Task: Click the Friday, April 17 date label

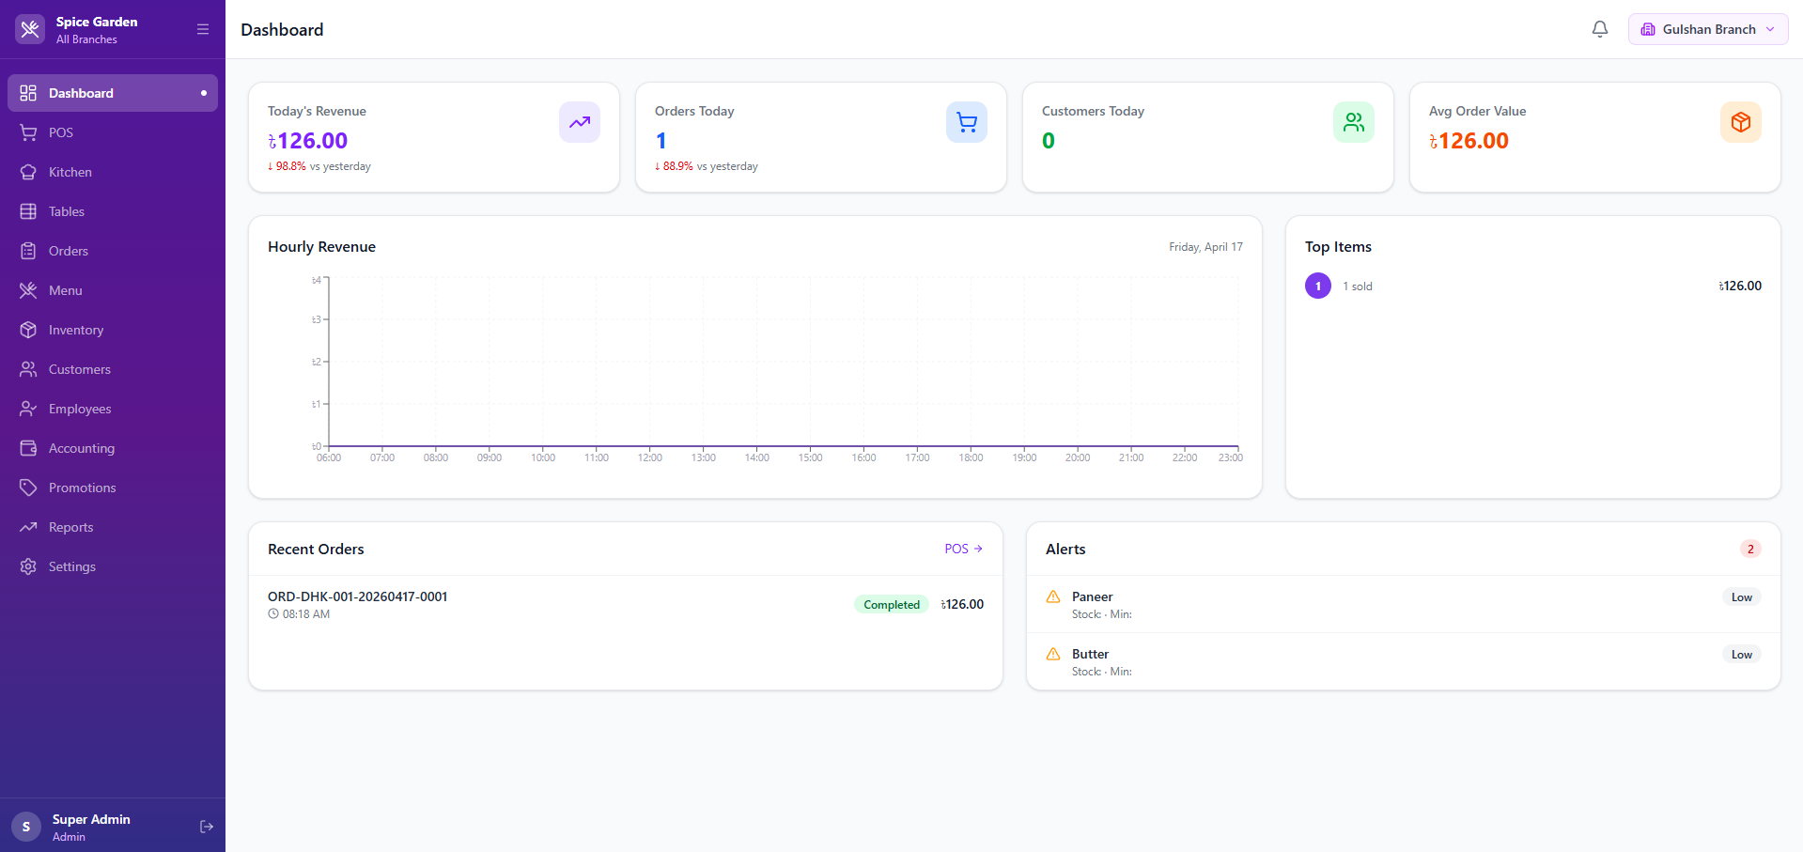Action: click(1205, 247)
